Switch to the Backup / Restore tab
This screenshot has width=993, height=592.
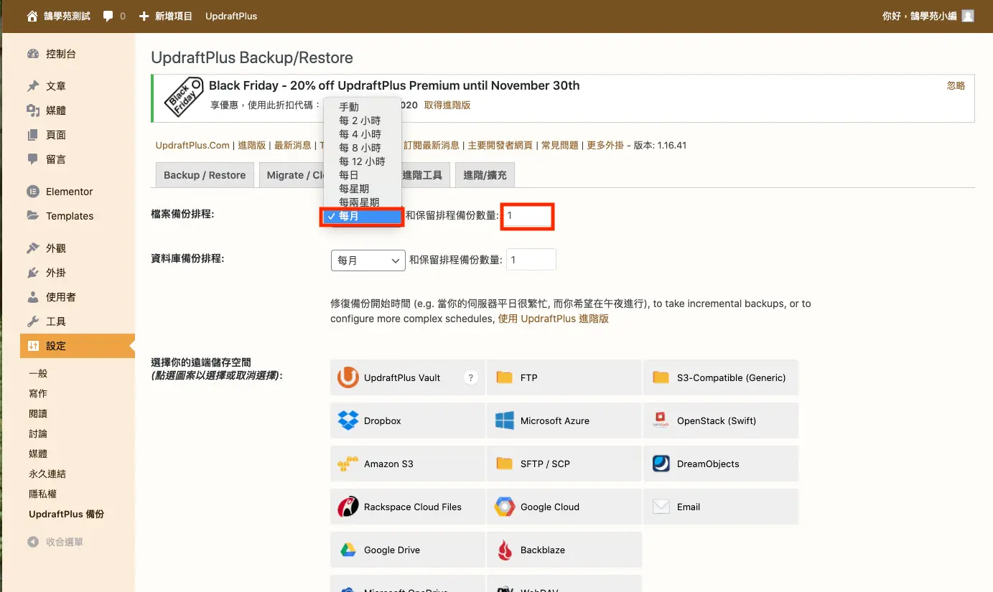pyautogui.click(x=205, y=175)
